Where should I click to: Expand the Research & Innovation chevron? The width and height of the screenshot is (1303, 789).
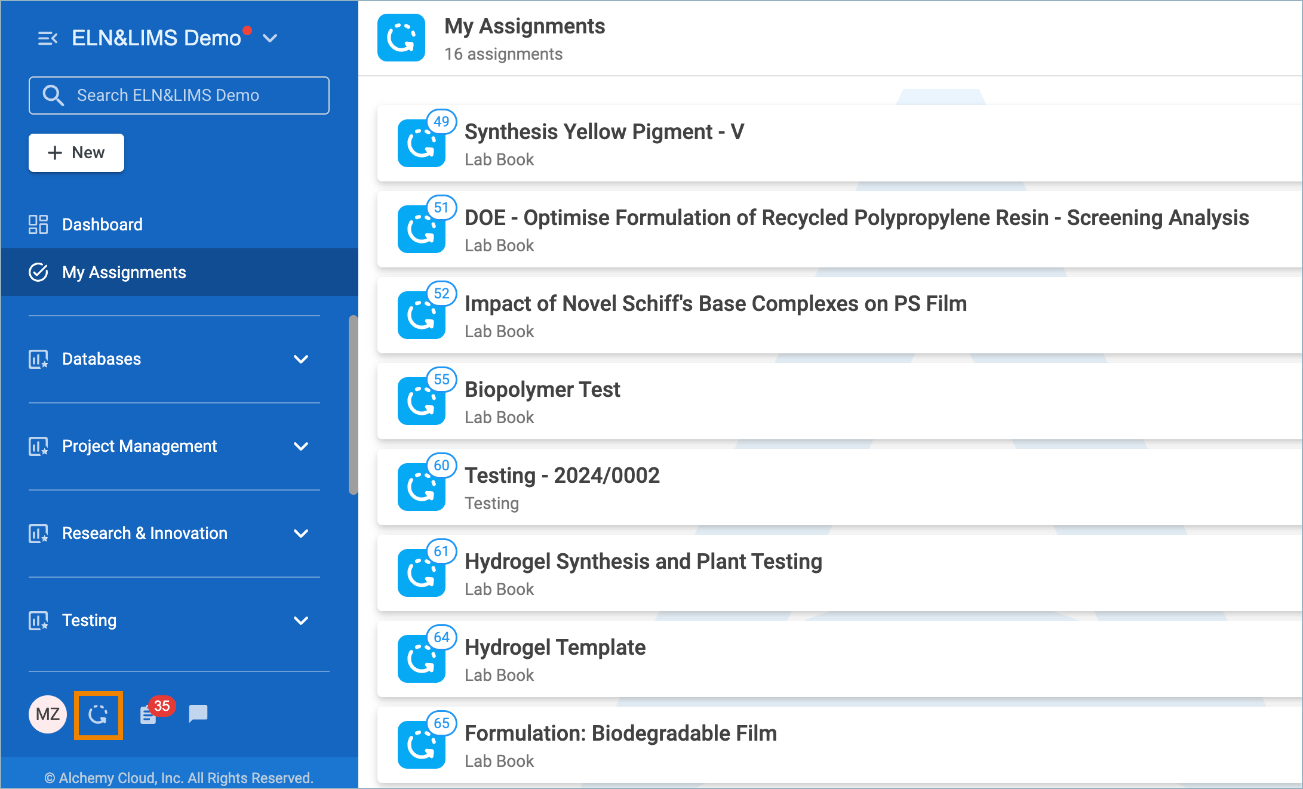(x=301, y=534)
